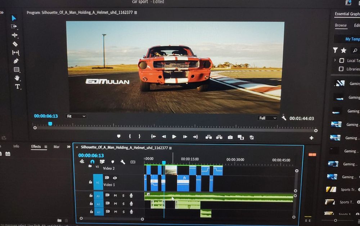Click the orange car clip thumbnail on Video 2
The width and height of the screenshot is (360, 226).
(171, 170)
